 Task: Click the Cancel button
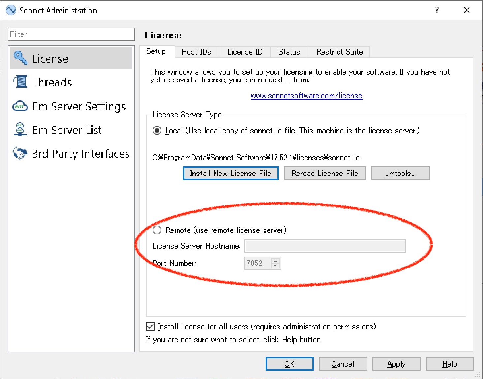pyautogui.click(x=343, y=364)
